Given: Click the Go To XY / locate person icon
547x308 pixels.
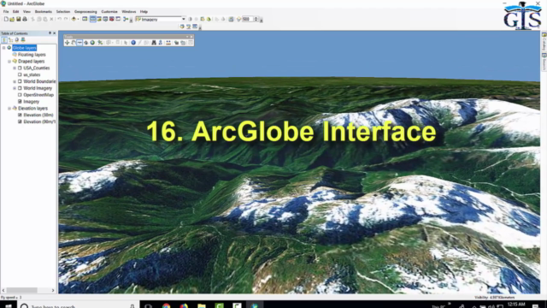Looking at the screenshot, I should pyautogui.click(x=161, y=43).
